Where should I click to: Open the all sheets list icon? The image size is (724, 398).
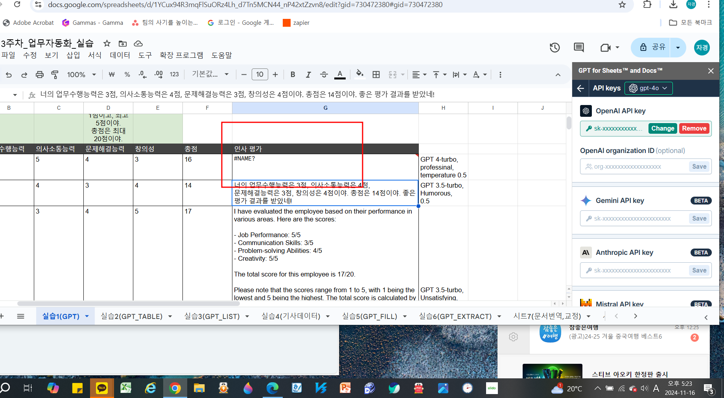coord(21,316)
